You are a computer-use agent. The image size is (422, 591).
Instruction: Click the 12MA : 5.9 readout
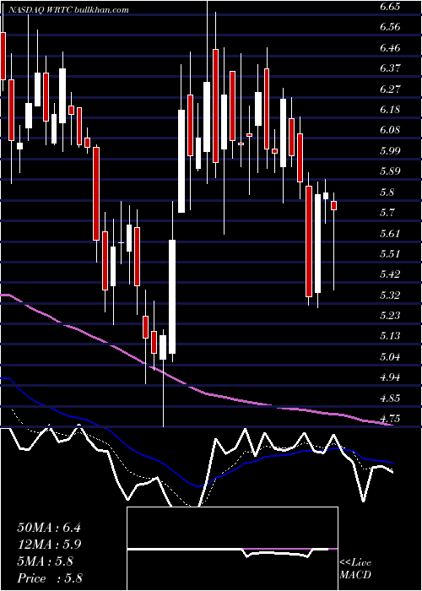point(49,545)
